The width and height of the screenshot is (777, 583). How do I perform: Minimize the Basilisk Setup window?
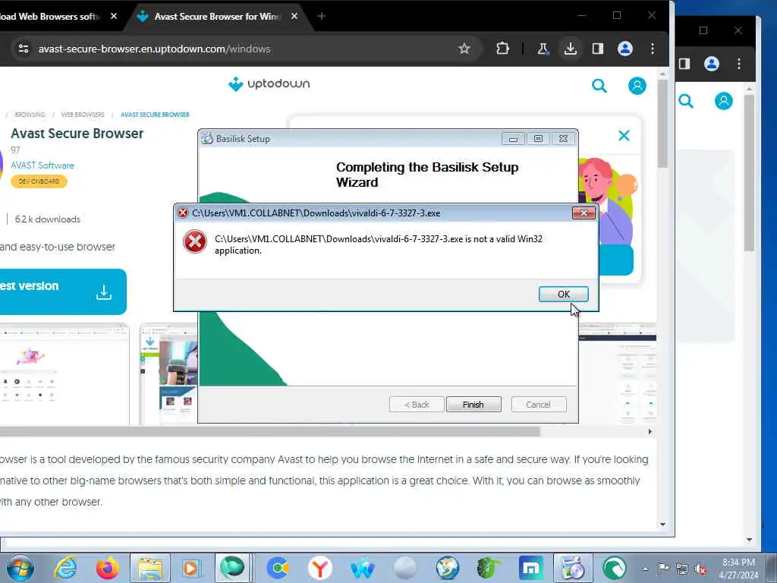(x=514, y=139)
